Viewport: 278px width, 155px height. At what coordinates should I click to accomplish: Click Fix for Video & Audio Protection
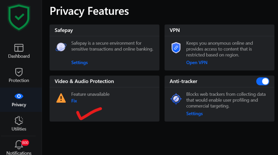coord(74,101)
